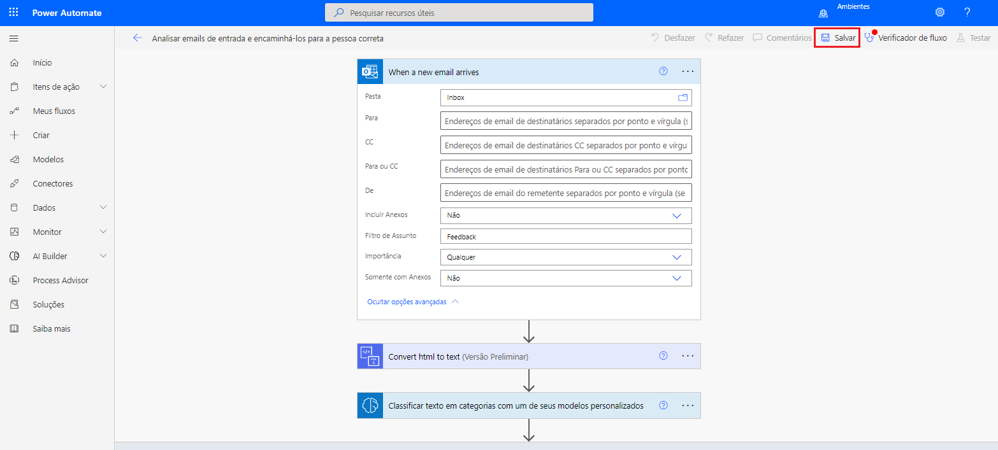Open the Importância dropdown showing Qualquer
The image size is (998, 450).
[x=566, y=257]
